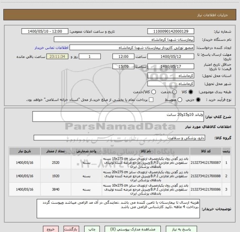
Task: Click the delivery city field کرمانشاه
Action: click(x=171, y=84)
